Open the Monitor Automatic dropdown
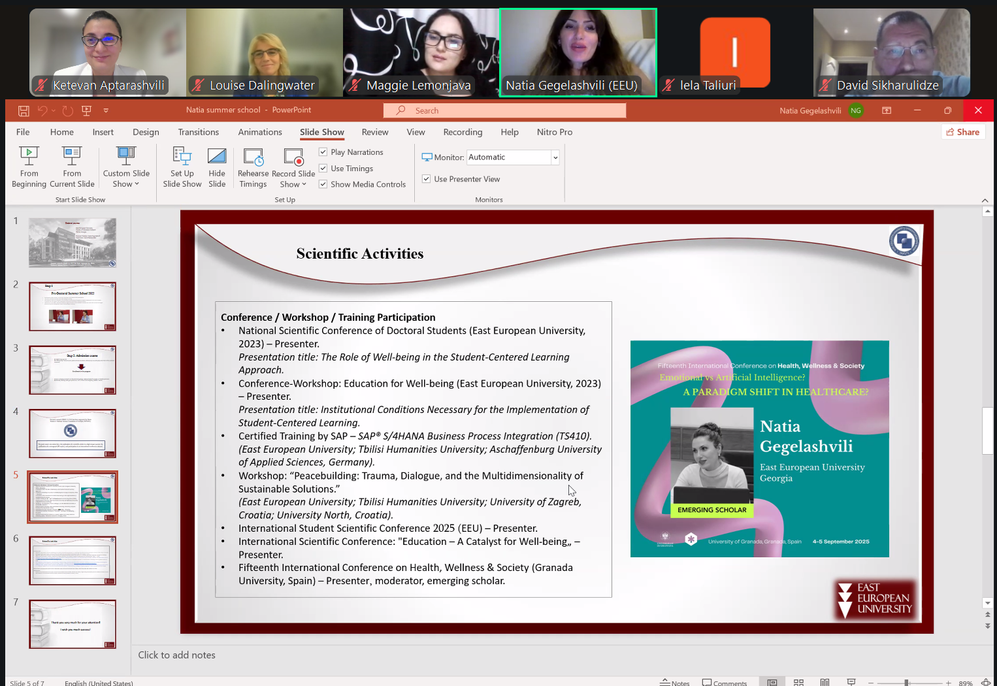Image resolution: width=997 pixels, height=686 pixels. (555, 157)
